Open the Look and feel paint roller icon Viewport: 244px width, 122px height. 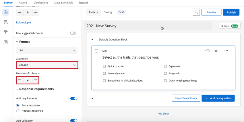point(6,32)
